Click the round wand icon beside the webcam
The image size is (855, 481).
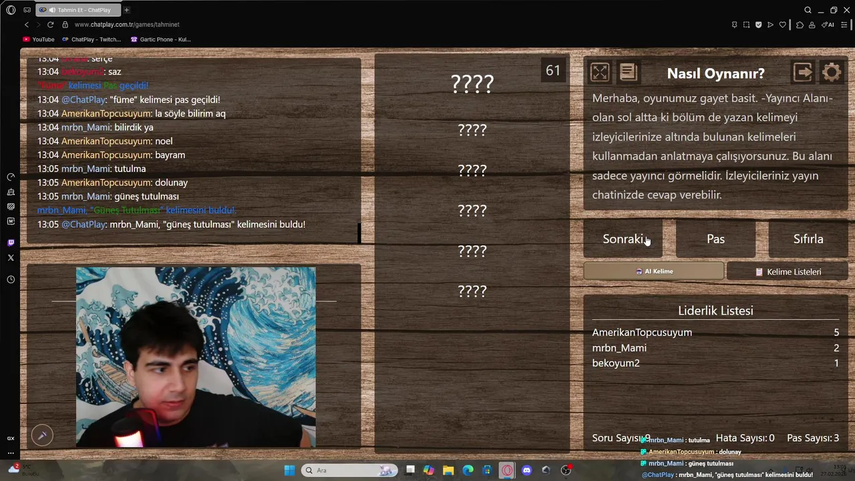tap(42, 436)
